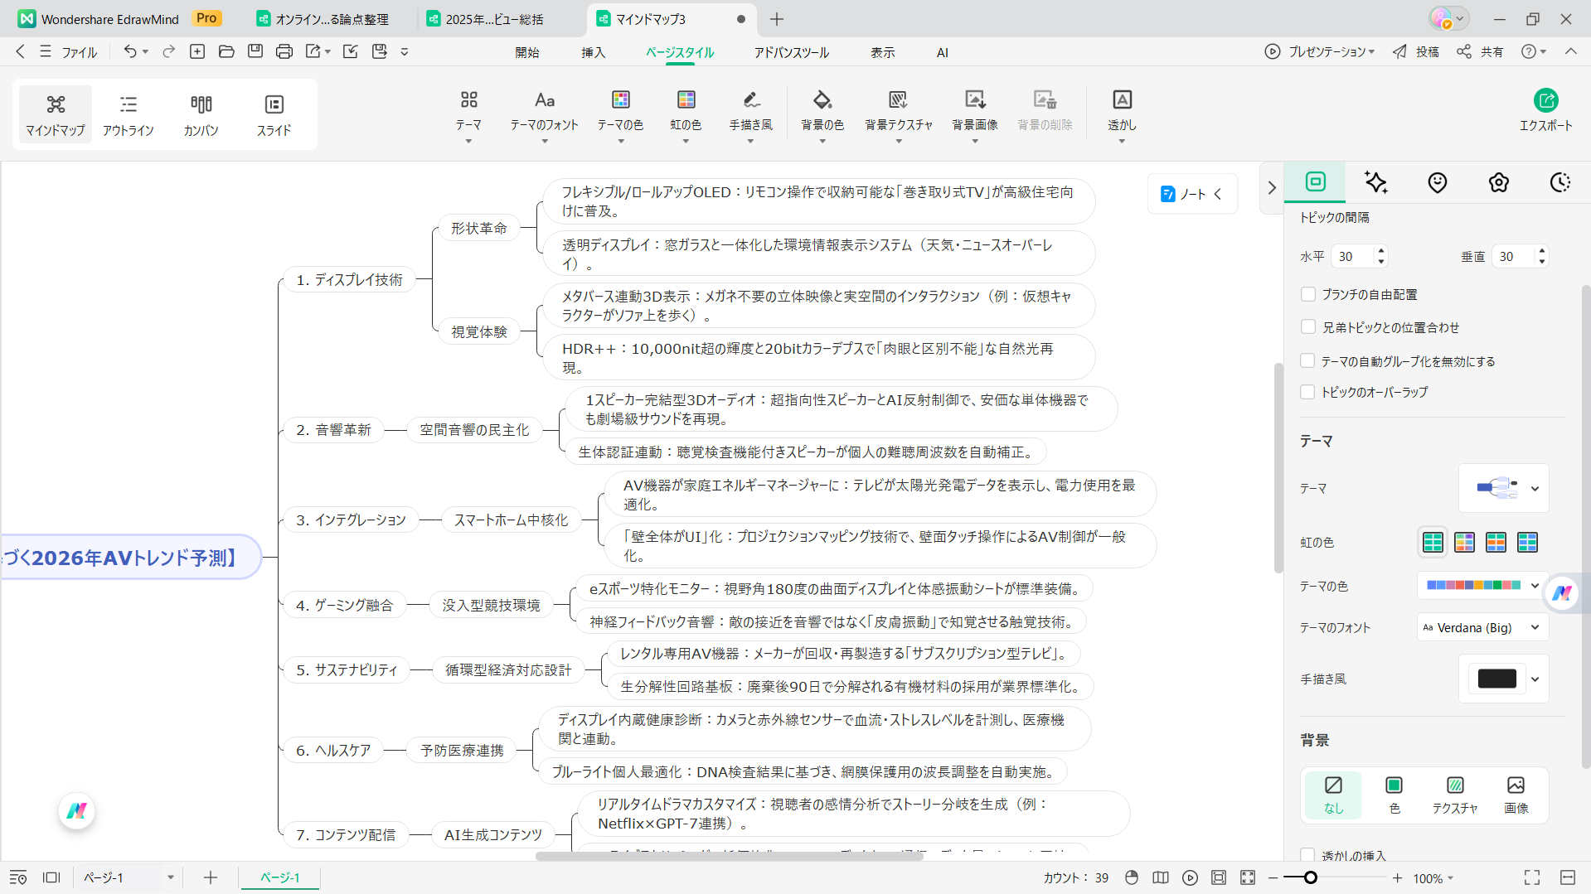Viewport: 1591px width, 894px height.
Task: Open Presentation (プレゼンテーション) dropdown
Action: (1320, 51)
